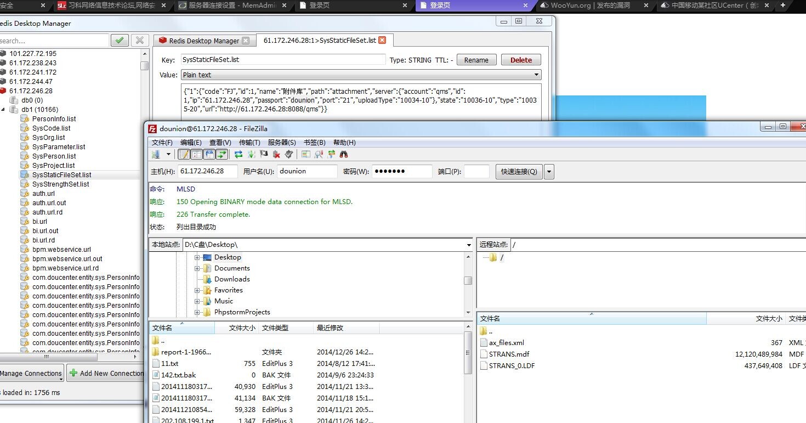Toggle message log display in FileZilla
Image resolution: width=806 pixels, height=423 pixels.
click(184, 154)
